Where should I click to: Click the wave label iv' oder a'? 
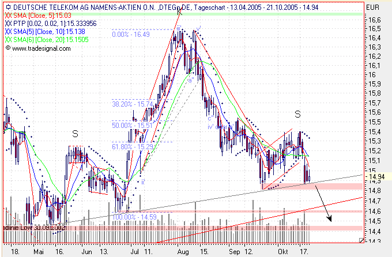point(221,127)
